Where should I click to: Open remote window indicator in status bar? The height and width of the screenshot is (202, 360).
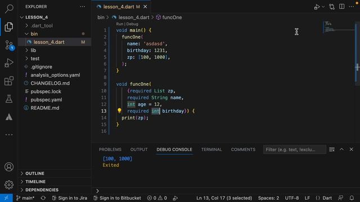pyautogui.click(x=6, y=198)
